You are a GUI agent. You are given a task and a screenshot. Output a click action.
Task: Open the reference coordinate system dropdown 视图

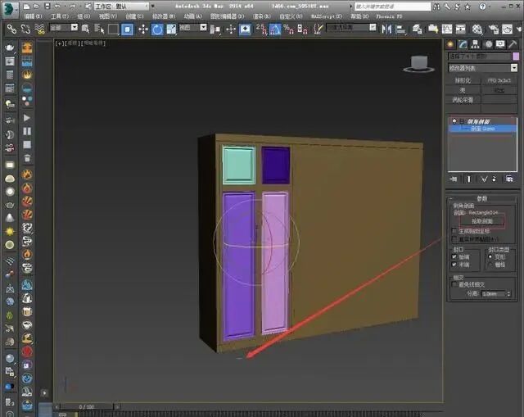(x=193, y=28)
